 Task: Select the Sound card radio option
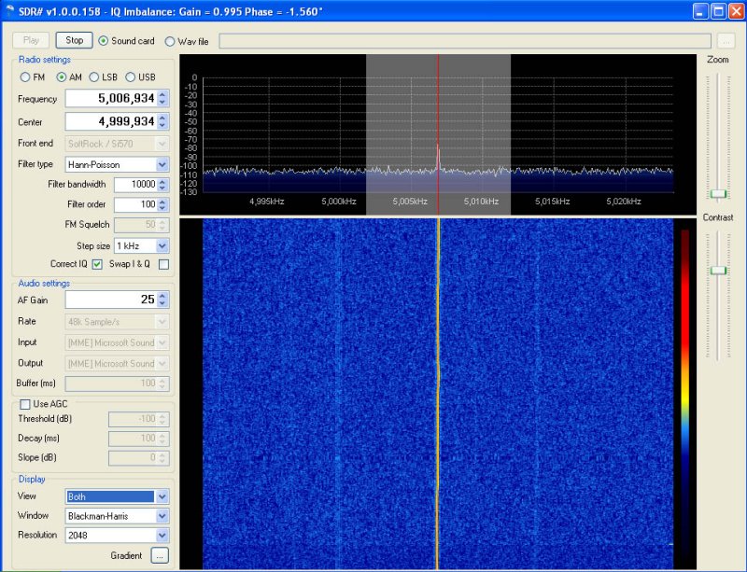tap(103, 41)
